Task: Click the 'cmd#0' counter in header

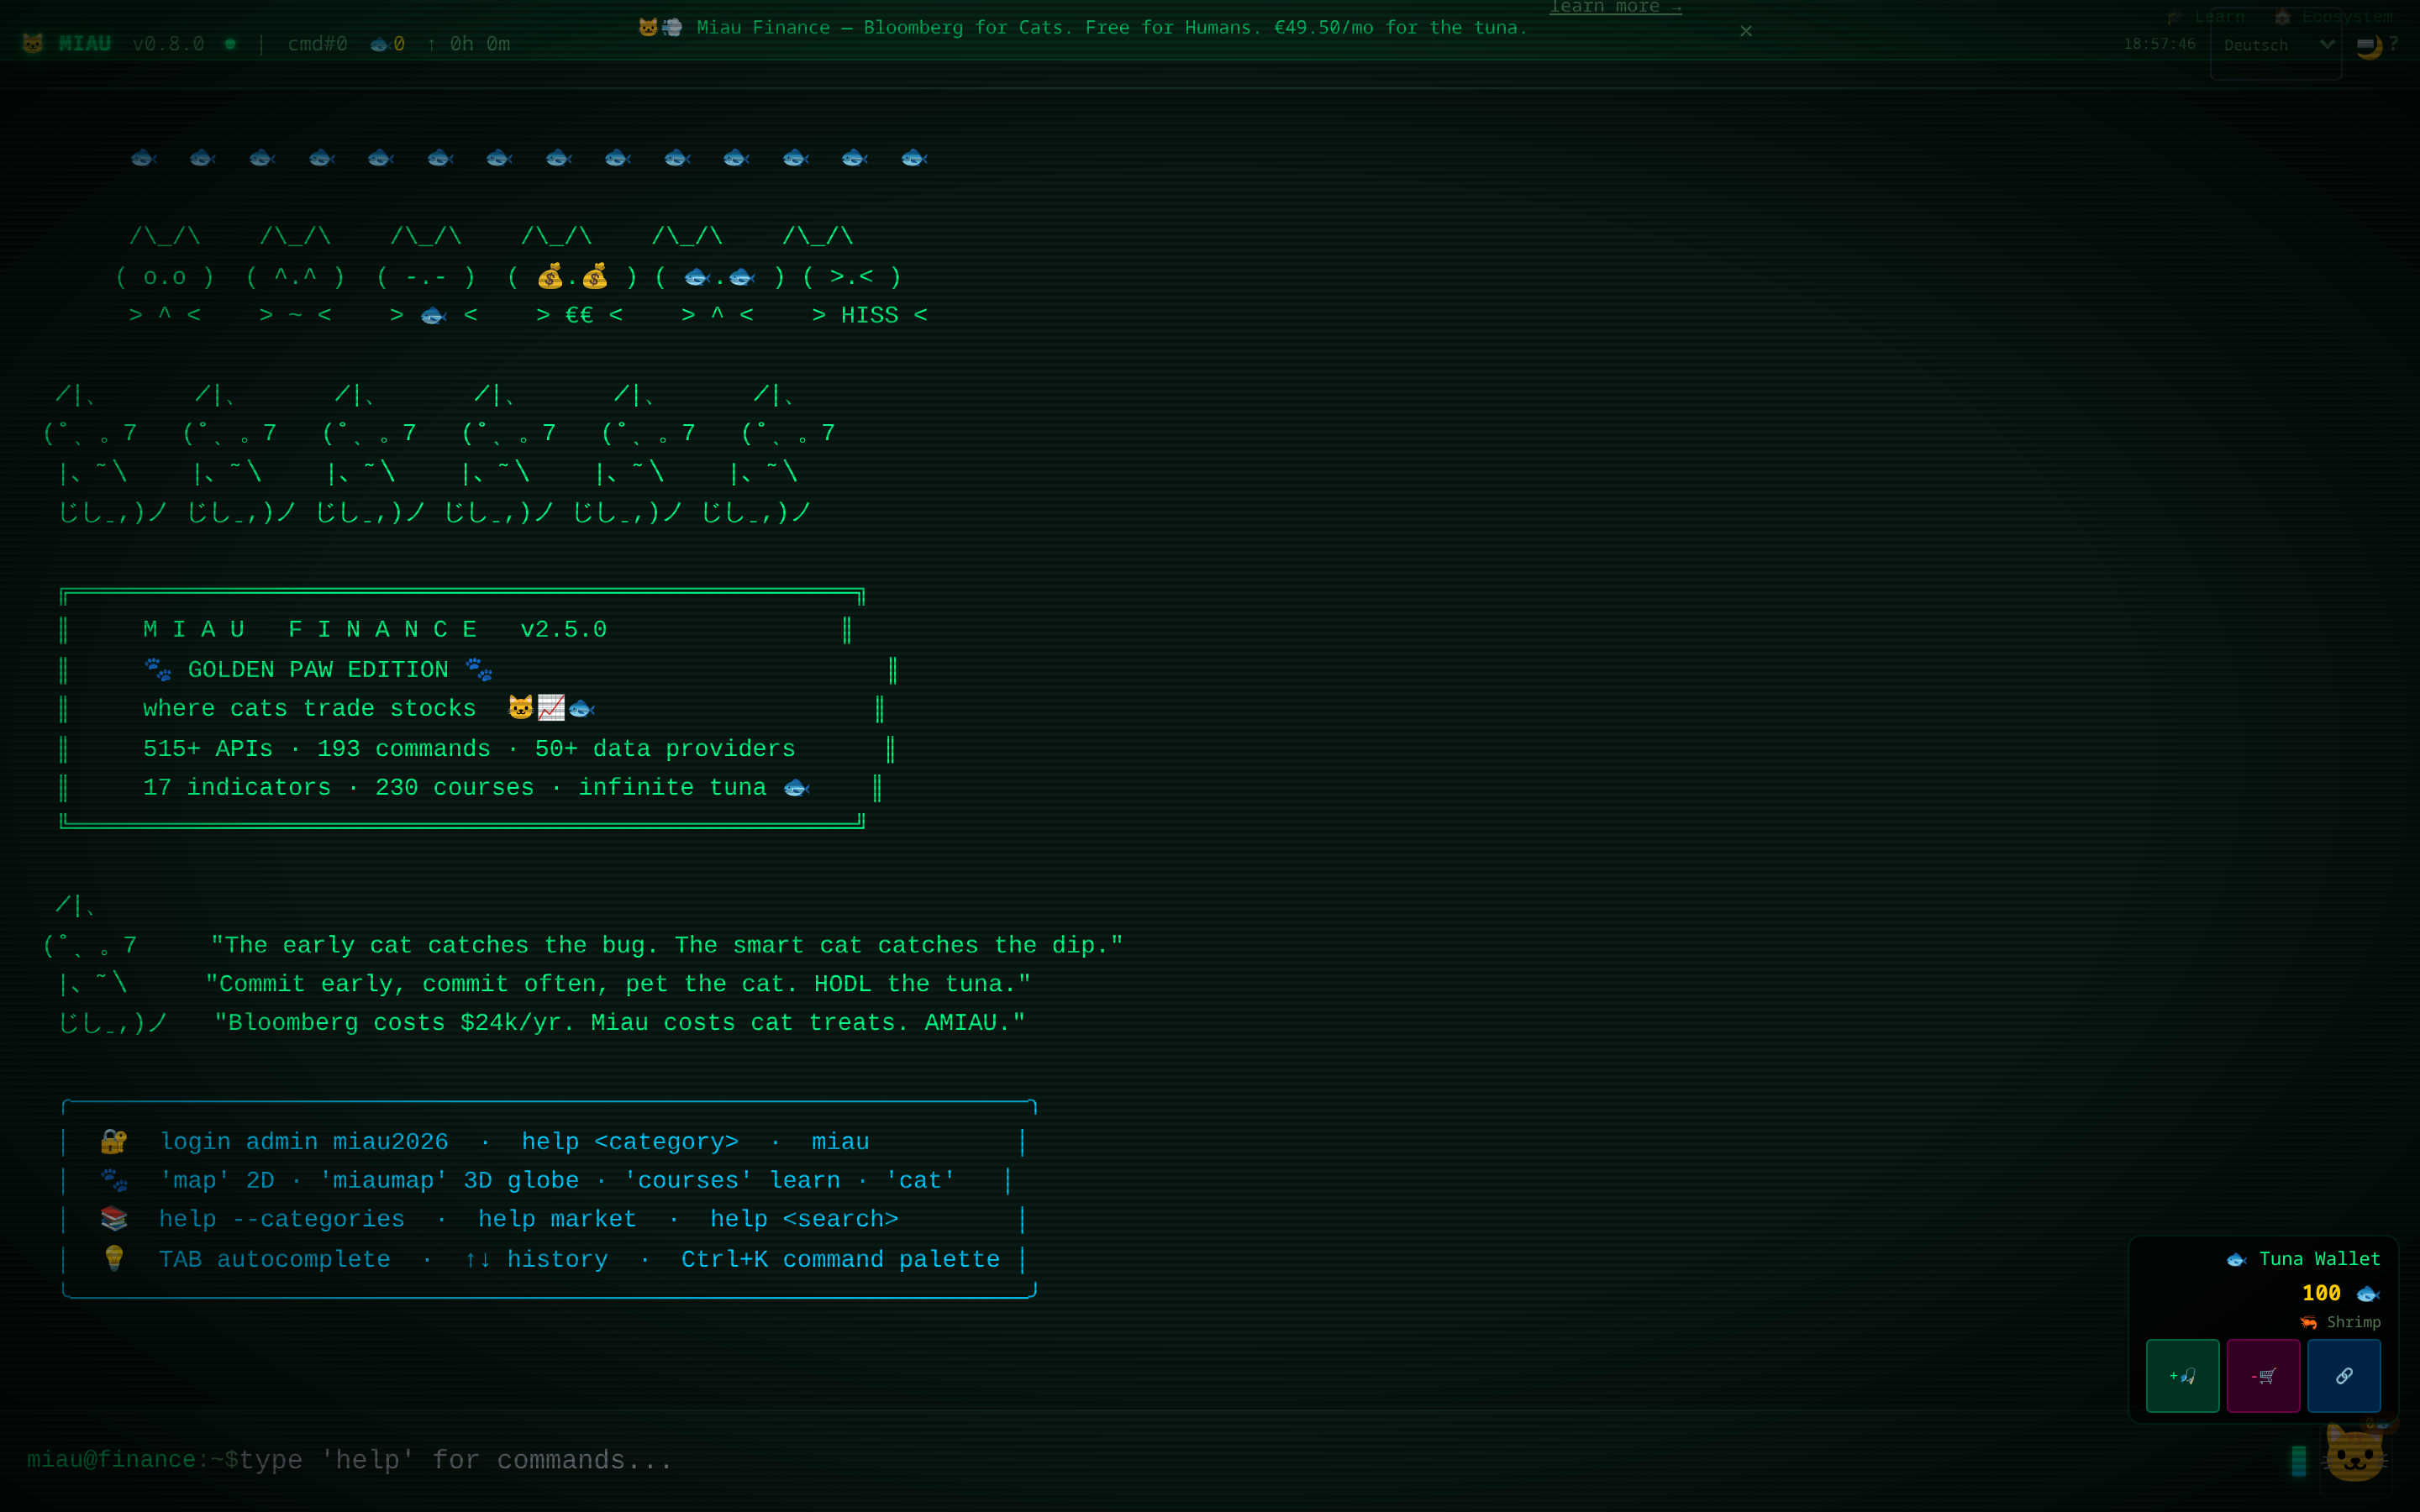Action: (317, 44)
